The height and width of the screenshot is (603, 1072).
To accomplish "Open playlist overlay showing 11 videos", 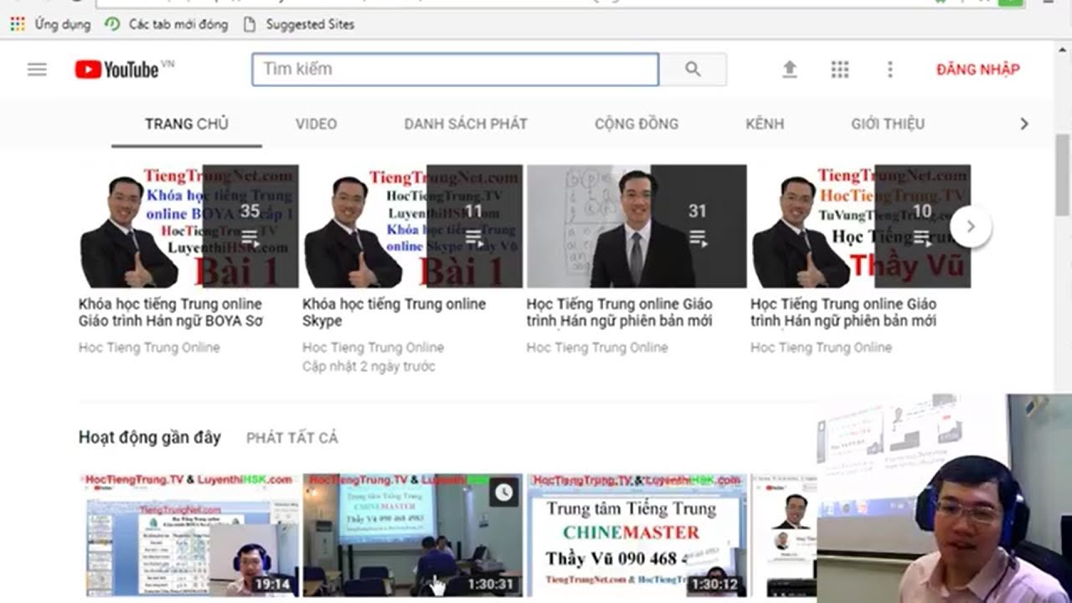I will (x=474, y=226).
